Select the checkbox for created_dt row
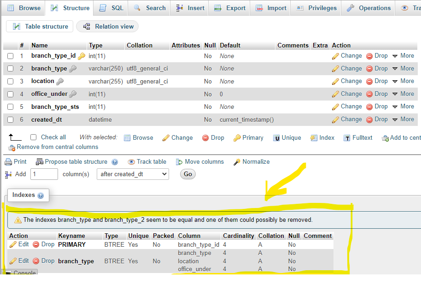 coord(12,119)
